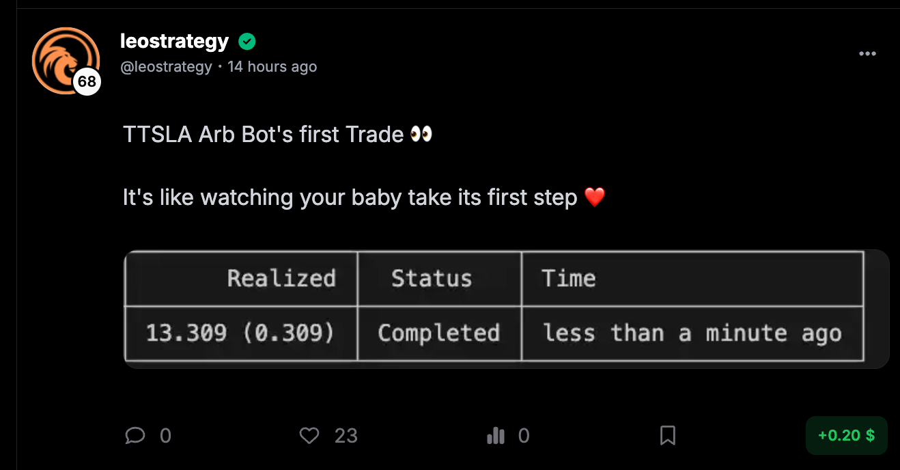The width and height of the screenshot is (900, 470).
Task: Open the leostrategy lion avatar
Action: tap(64, 59)
